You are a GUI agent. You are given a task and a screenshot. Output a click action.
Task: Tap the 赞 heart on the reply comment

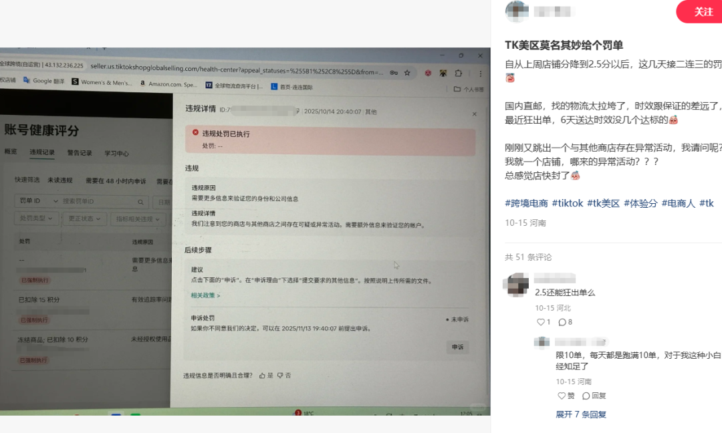tap(566, 396)
